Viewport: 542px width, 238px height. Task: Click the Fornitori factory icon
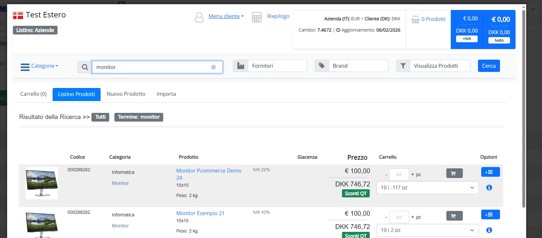click(241, 66)
